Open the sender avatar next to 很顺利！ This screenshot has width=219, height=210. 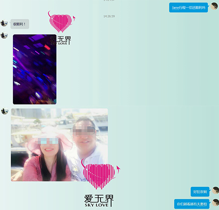(4, 23)
